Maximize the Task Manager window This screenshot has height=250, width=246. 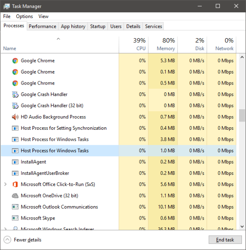coord(218,6)
